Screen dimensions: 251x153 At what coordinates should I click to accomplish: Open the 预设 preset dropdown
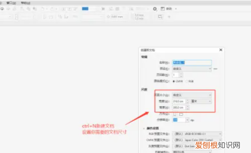tap(192, 69)
